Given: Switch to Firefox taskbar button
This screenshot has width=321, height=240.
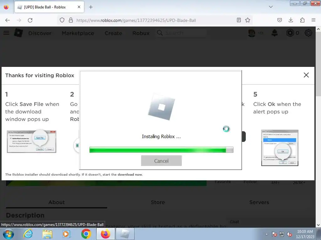Looking at the screenshot, I should pyautogui.click(x=105, y=234).
